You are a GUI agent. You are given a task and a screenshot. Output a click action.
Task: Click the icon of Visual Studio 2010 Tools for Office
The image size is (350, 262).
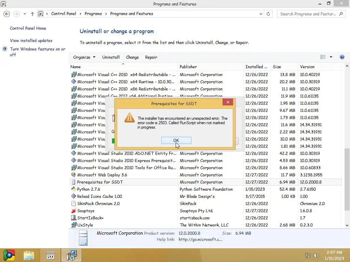(x=74, y=168)
